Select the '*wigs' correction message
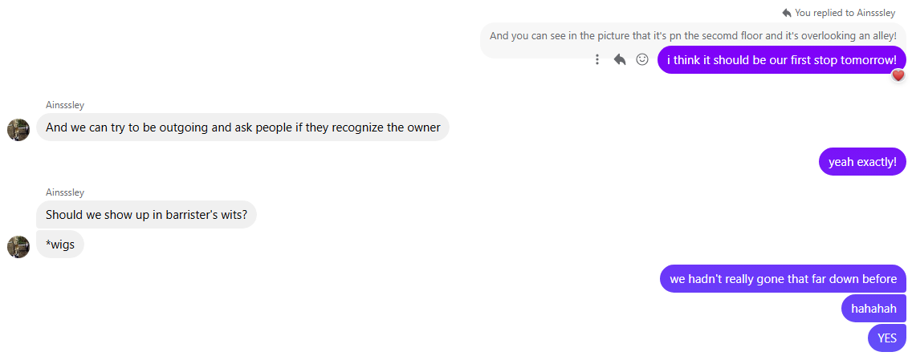Screen dimensions: 912x360 point(60,245)
